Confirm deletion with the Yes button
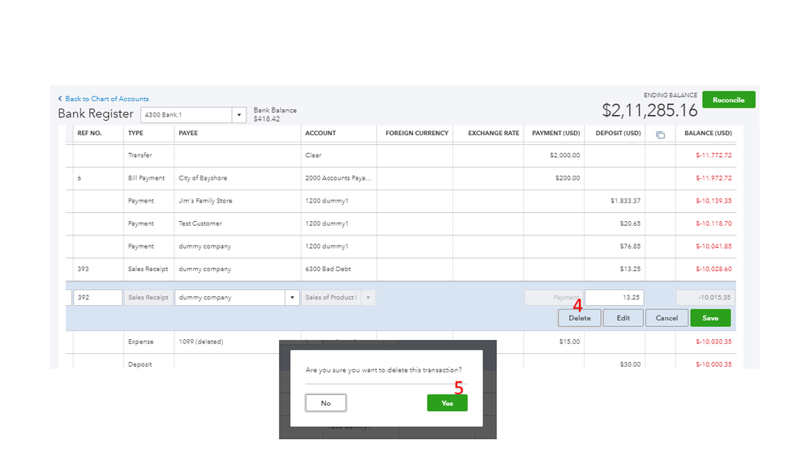 point(447,402)
